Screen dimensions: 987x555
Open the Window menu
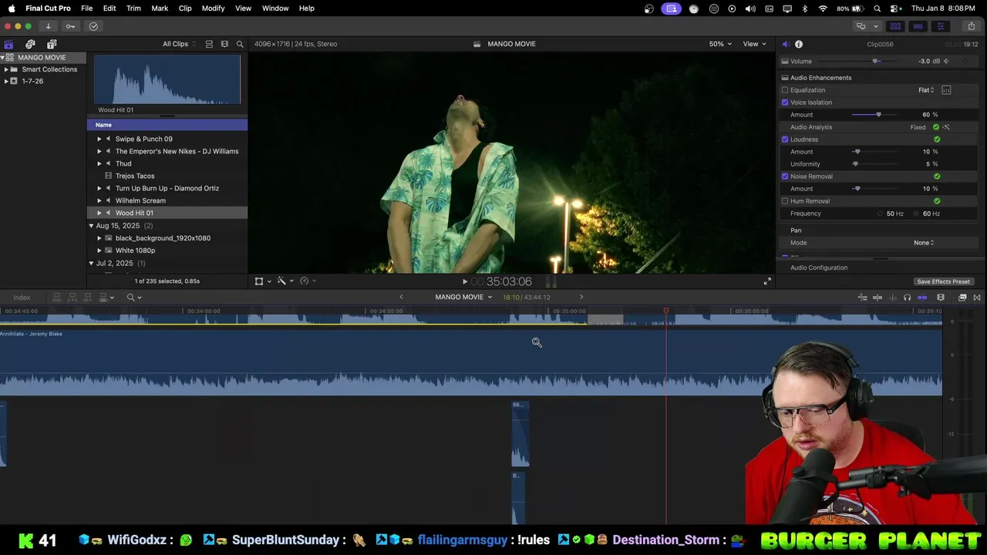(x=275, y=8)
